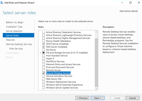142x101 pixels.
Task: Open the Installation Type step
Action: [x=14, y=27]
